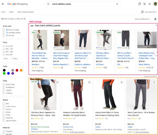Open lululemon On the Move ad title
Image resolution: width=158 pixels, height=135 pixels.
83,56
